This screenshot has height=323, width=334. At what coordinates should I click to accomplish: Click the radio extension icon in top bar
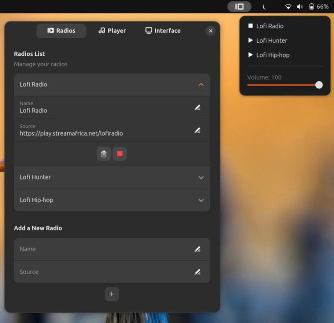coord(239,7)
